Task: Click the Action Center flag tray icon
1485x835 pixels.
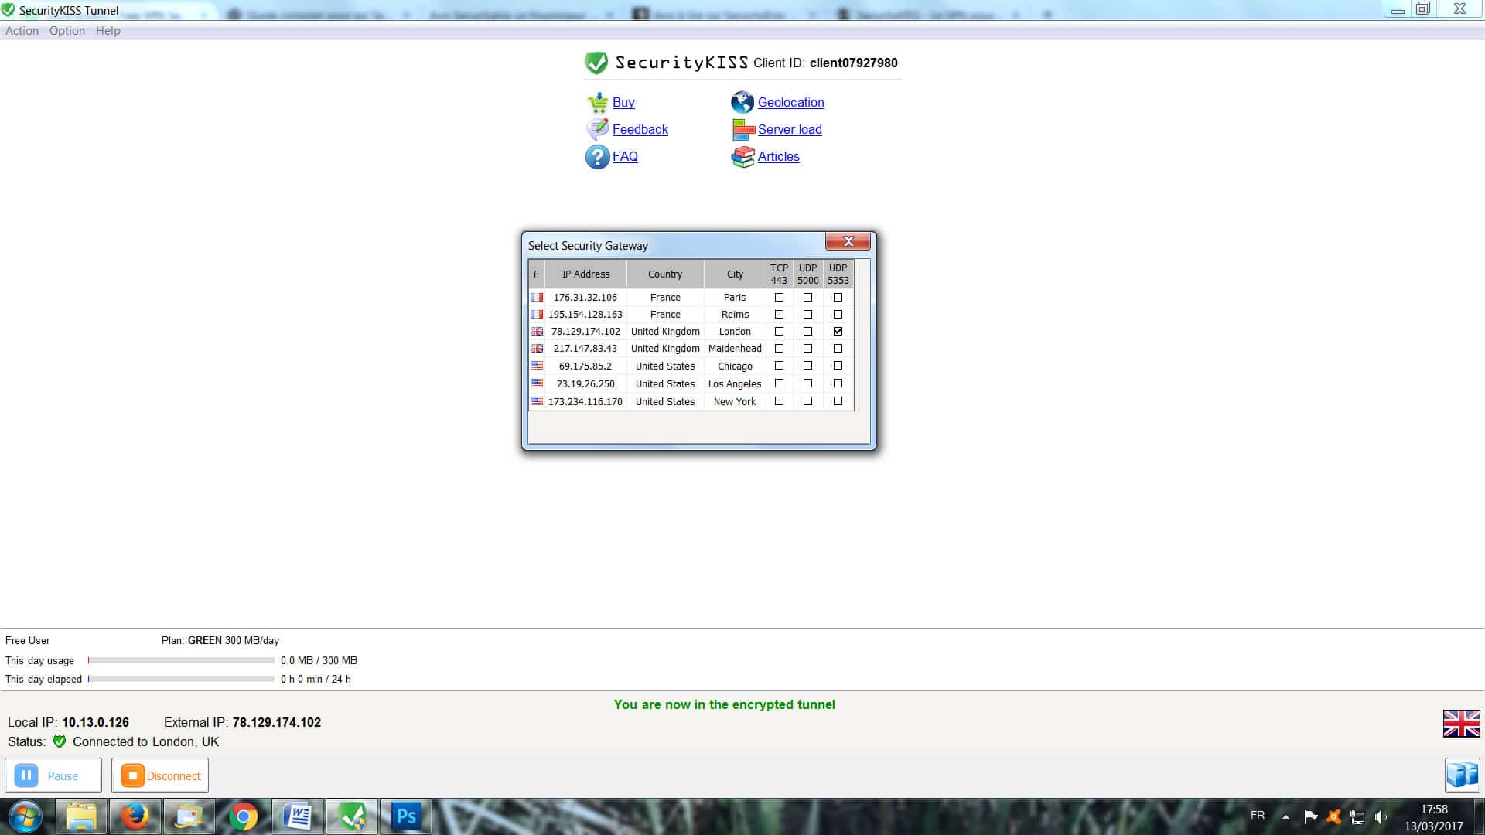Action: click(1311, 816)
